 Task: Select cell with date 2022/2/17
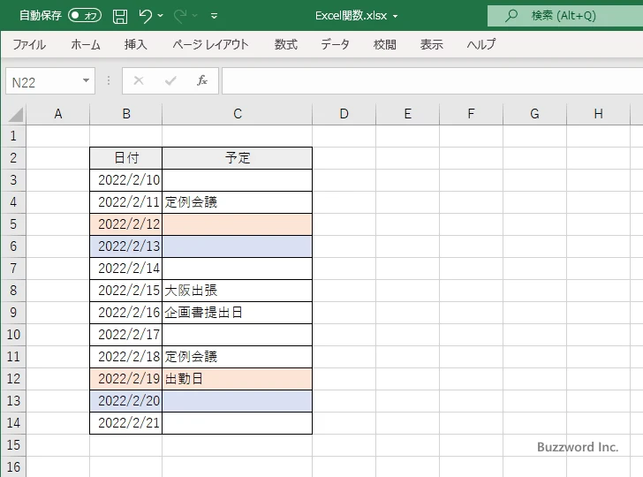point(126,335)
